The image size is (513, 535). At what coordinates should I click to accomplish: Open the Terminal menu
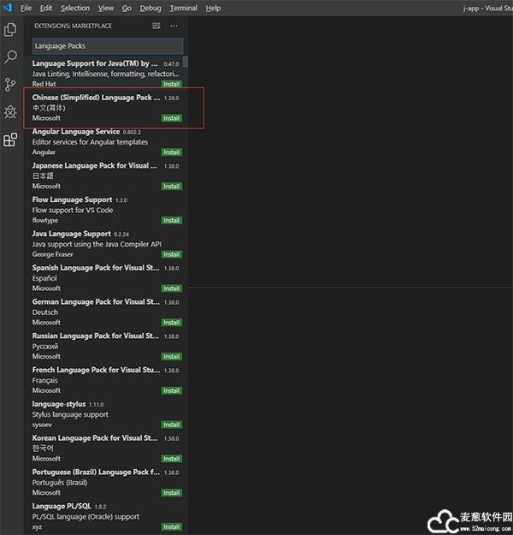[x=183, y=8]
